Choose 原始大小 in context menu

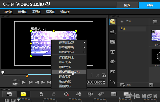pos(69,67)
